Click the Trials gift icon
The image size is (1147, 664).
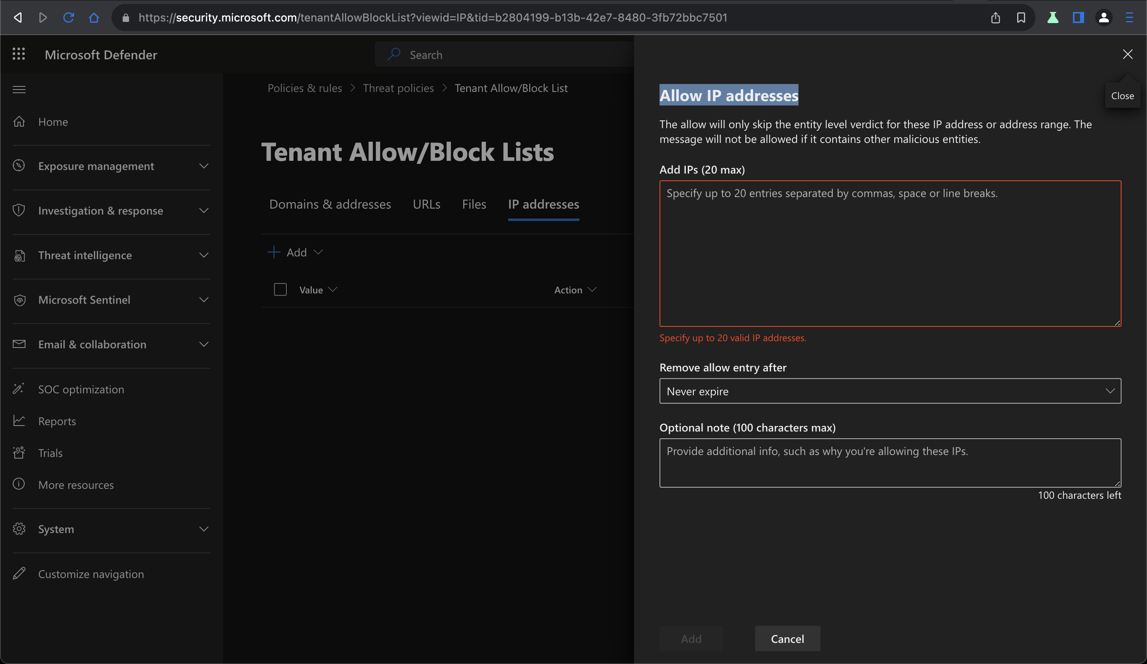19,453
